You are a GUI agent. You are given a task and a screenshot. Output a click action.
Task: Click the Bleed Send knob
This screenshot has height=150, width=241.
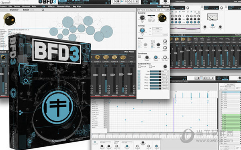click(x=165, y=41)
